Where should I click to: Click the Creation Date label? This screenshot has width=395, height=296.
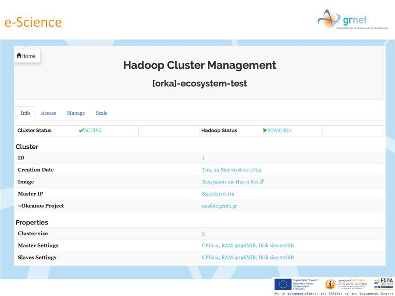pos(36,170)
